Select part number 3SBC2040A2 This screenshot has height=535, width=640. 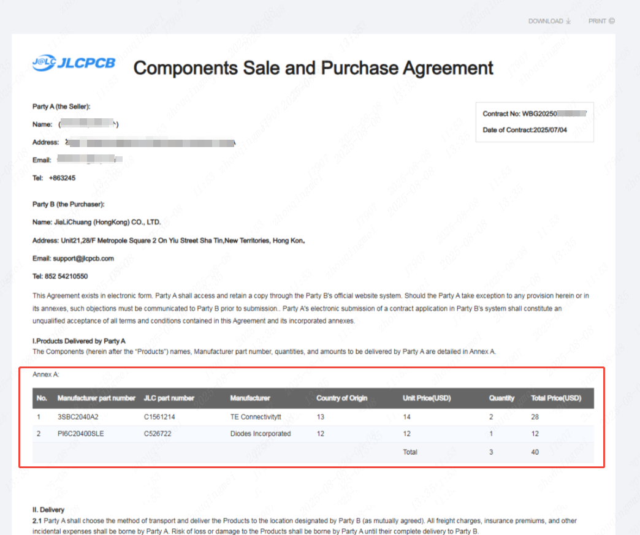point(78,417)
